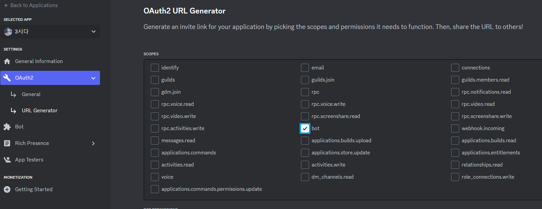Tick the webhook.incoming scope checkbox
Image resolution: width=542 pixels, height=209 pixels.
pos(455,128)
